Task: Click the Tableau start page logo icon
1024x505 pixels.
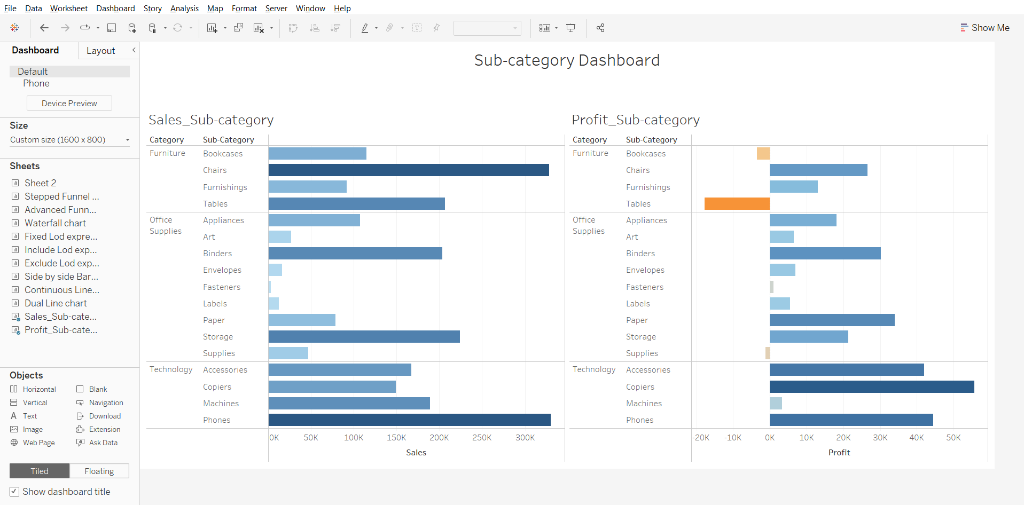Action: point(15,28)
